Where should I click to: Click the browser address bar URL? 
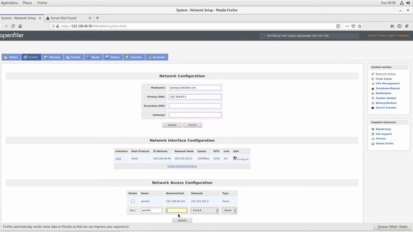pyautogui.click(x=94, y=26)
